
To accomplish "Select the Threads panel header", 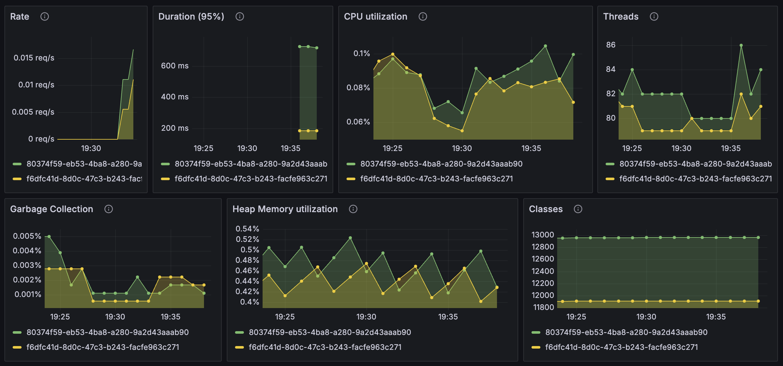I will (621, 16).
